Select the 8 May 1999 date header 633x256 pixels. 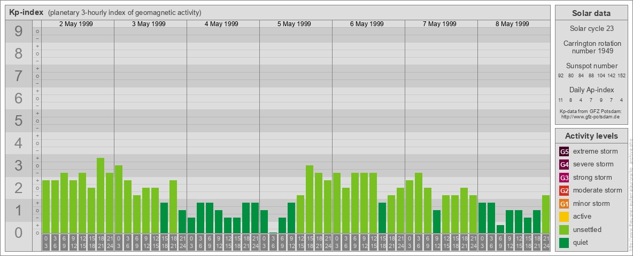pyautogui.click(x=512, y=24)
